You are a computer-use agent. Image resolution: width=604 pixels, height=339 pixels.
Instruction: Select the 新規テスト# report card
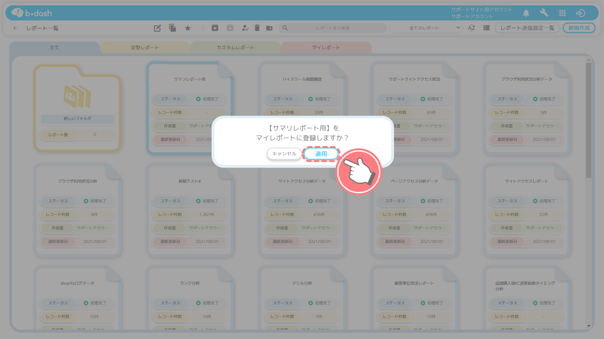pos(190,210)
